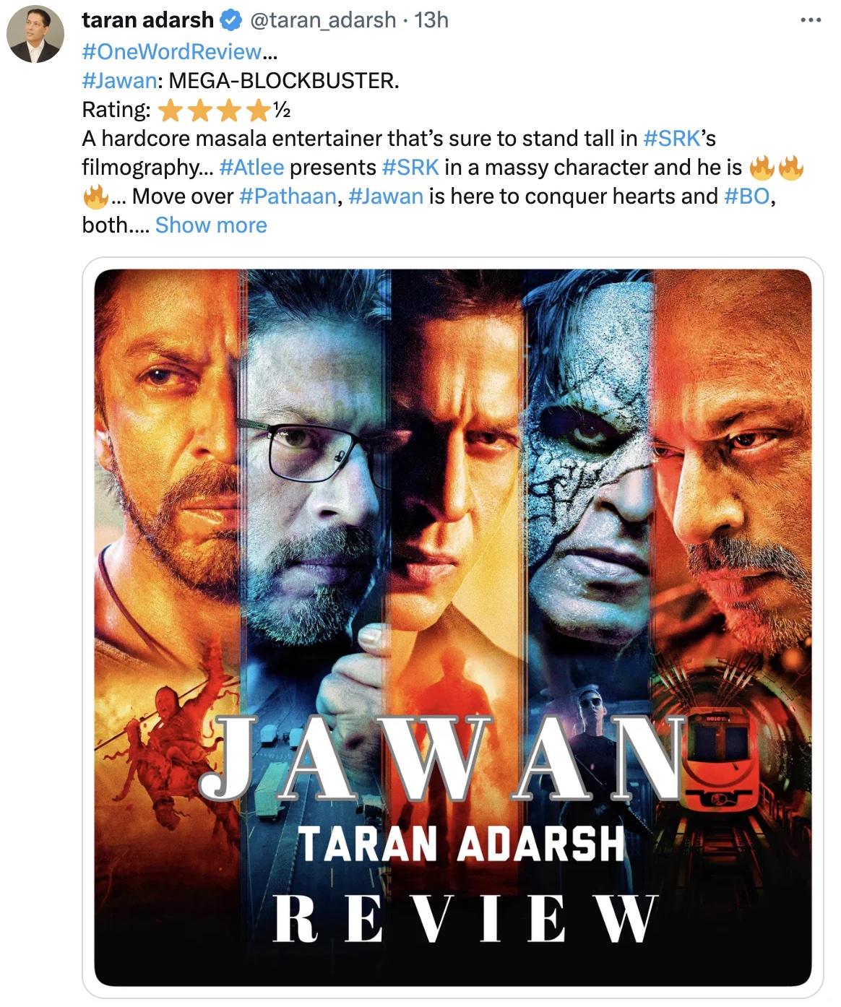The width and height of the screenshot is (841, 1007).
Task: Open the #Atlee hashtag
Action: 251,167
